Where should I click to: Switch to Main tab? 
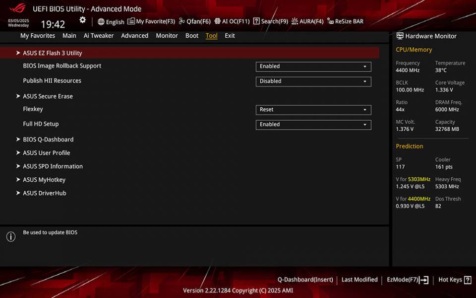(69, 36)
